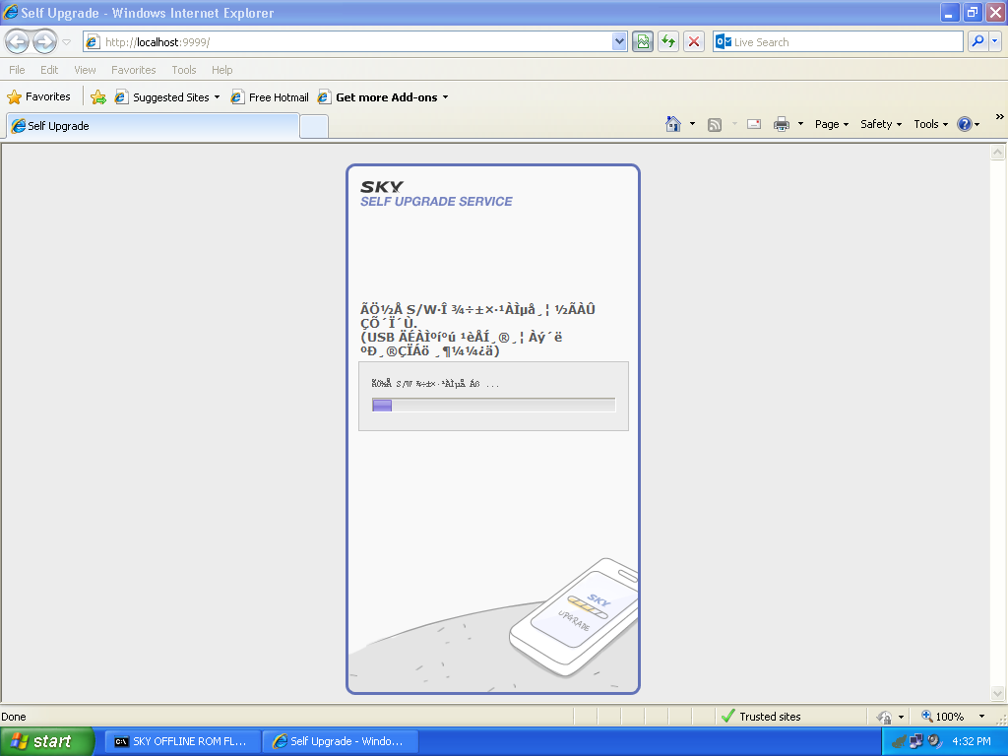Click the RSS feeds icon

coord(715,125)
